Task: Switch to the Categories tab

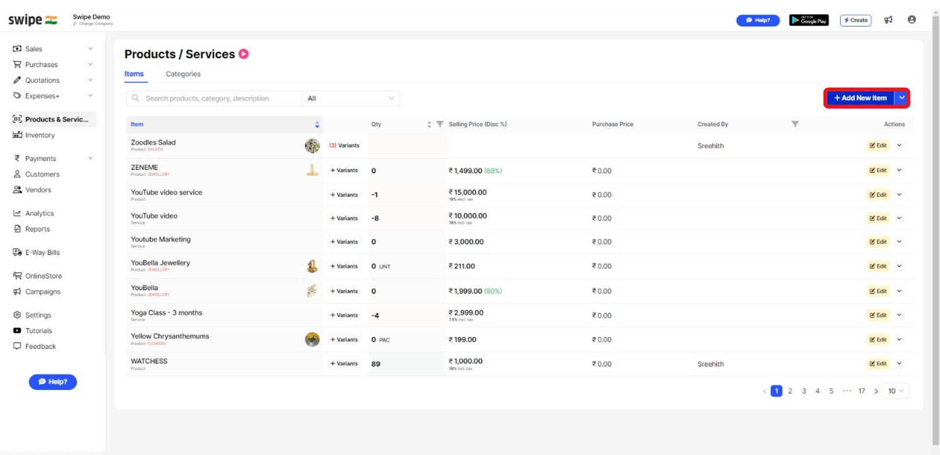Action: click(x=183, y=74)
